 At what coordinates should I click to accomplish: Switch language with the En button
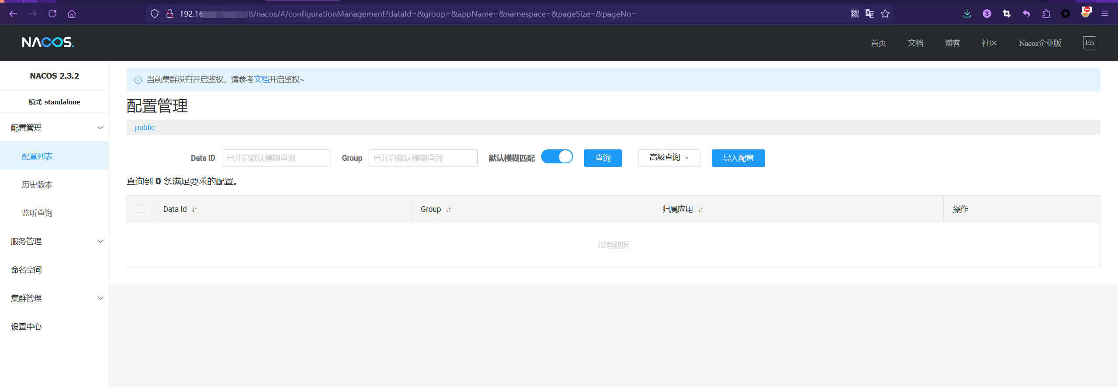pyautogui.click(x=1089, y=42)
